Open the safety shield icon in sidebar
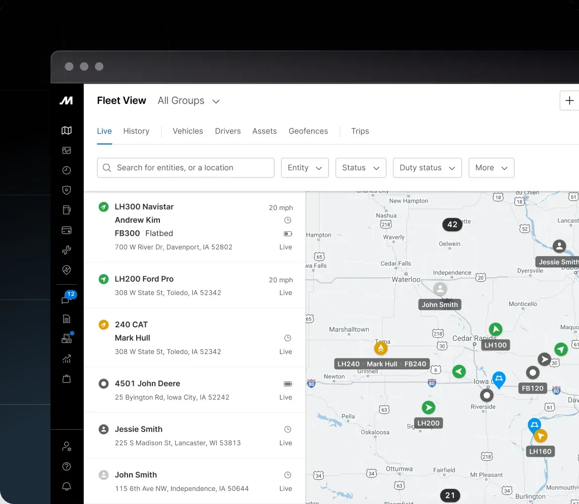This screenshot has height=504, width=579. (x=67, y=190)
